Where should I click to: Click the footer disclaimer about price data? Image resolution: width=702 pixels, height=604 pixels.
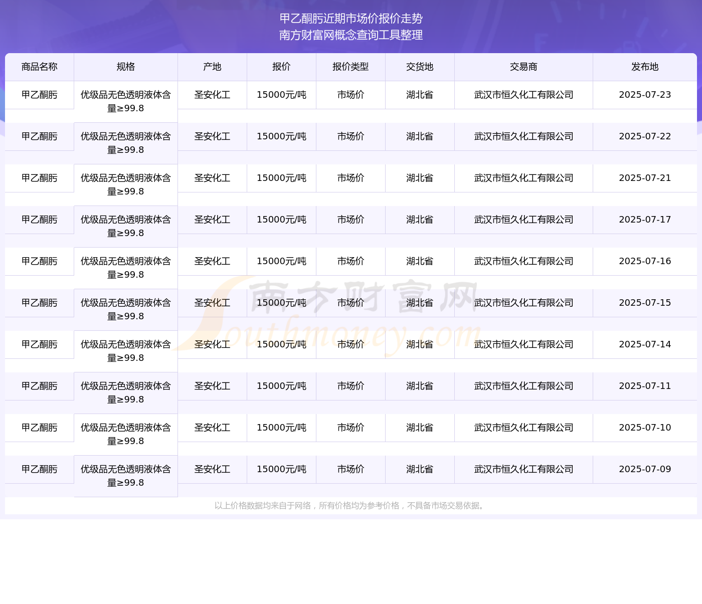(350, 506)
